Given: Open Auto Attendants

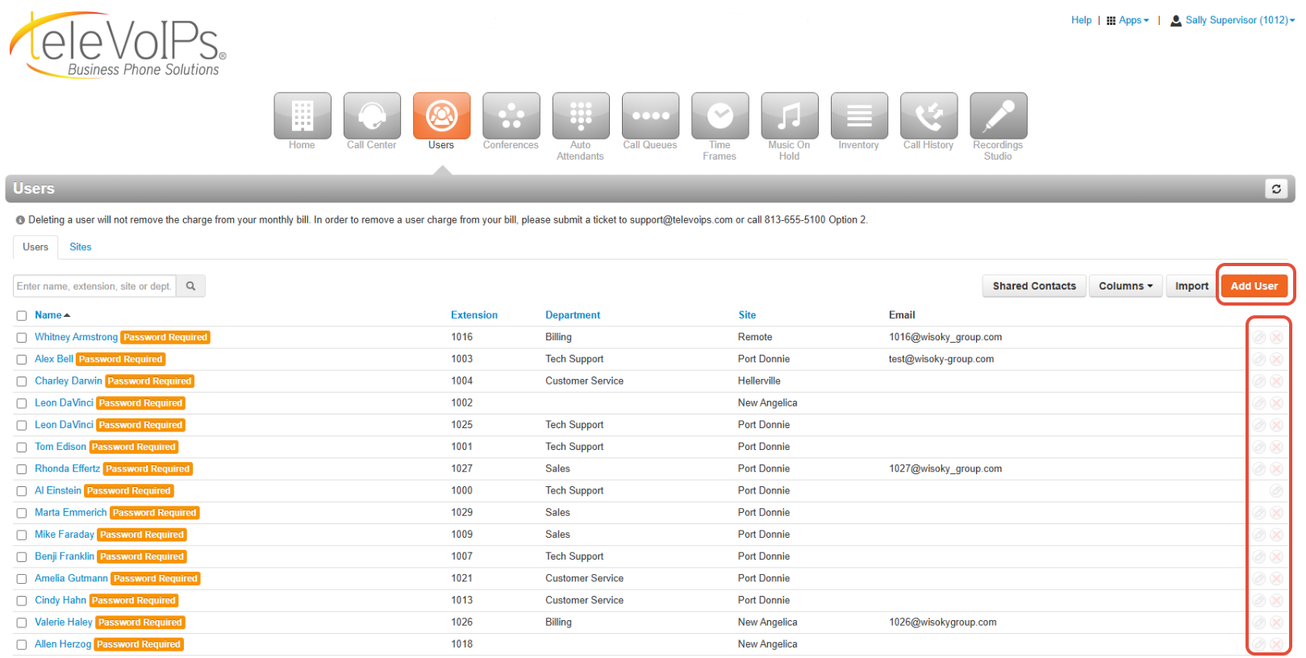Looking at the screenshot, I should pos(581,116).
